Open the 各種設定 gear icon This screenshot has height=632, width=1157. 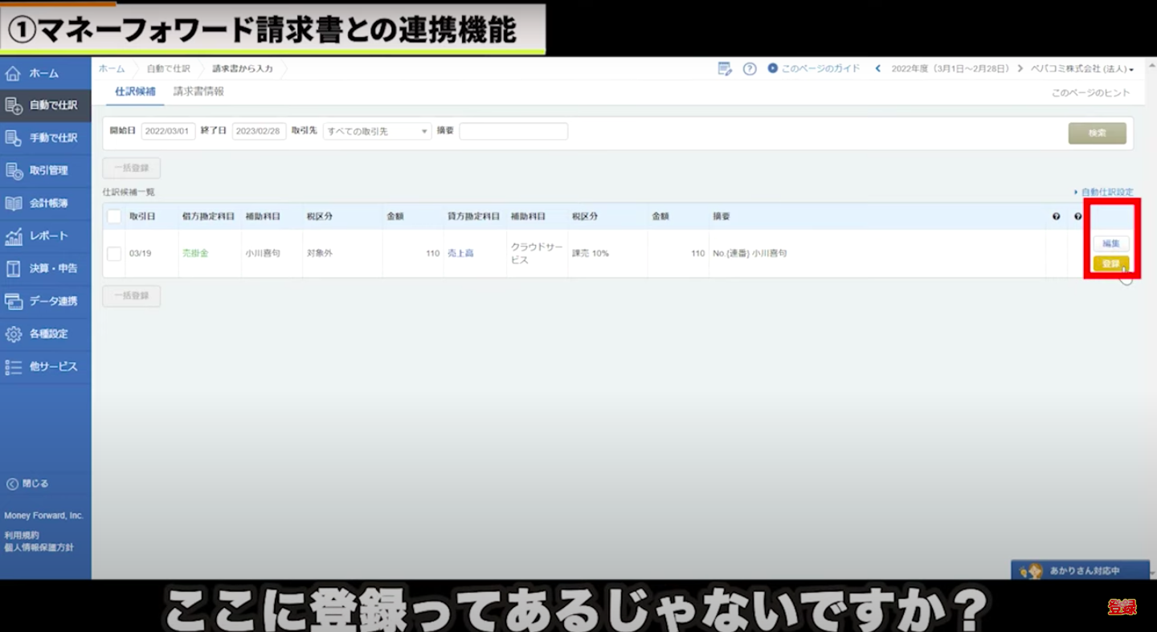coord(13,334)
